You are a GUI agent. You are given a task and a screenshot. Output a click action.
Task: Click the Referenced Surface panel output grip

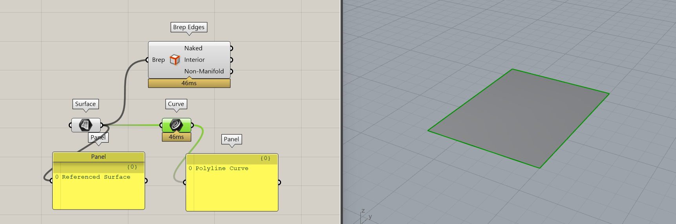[x=146, y=181]
